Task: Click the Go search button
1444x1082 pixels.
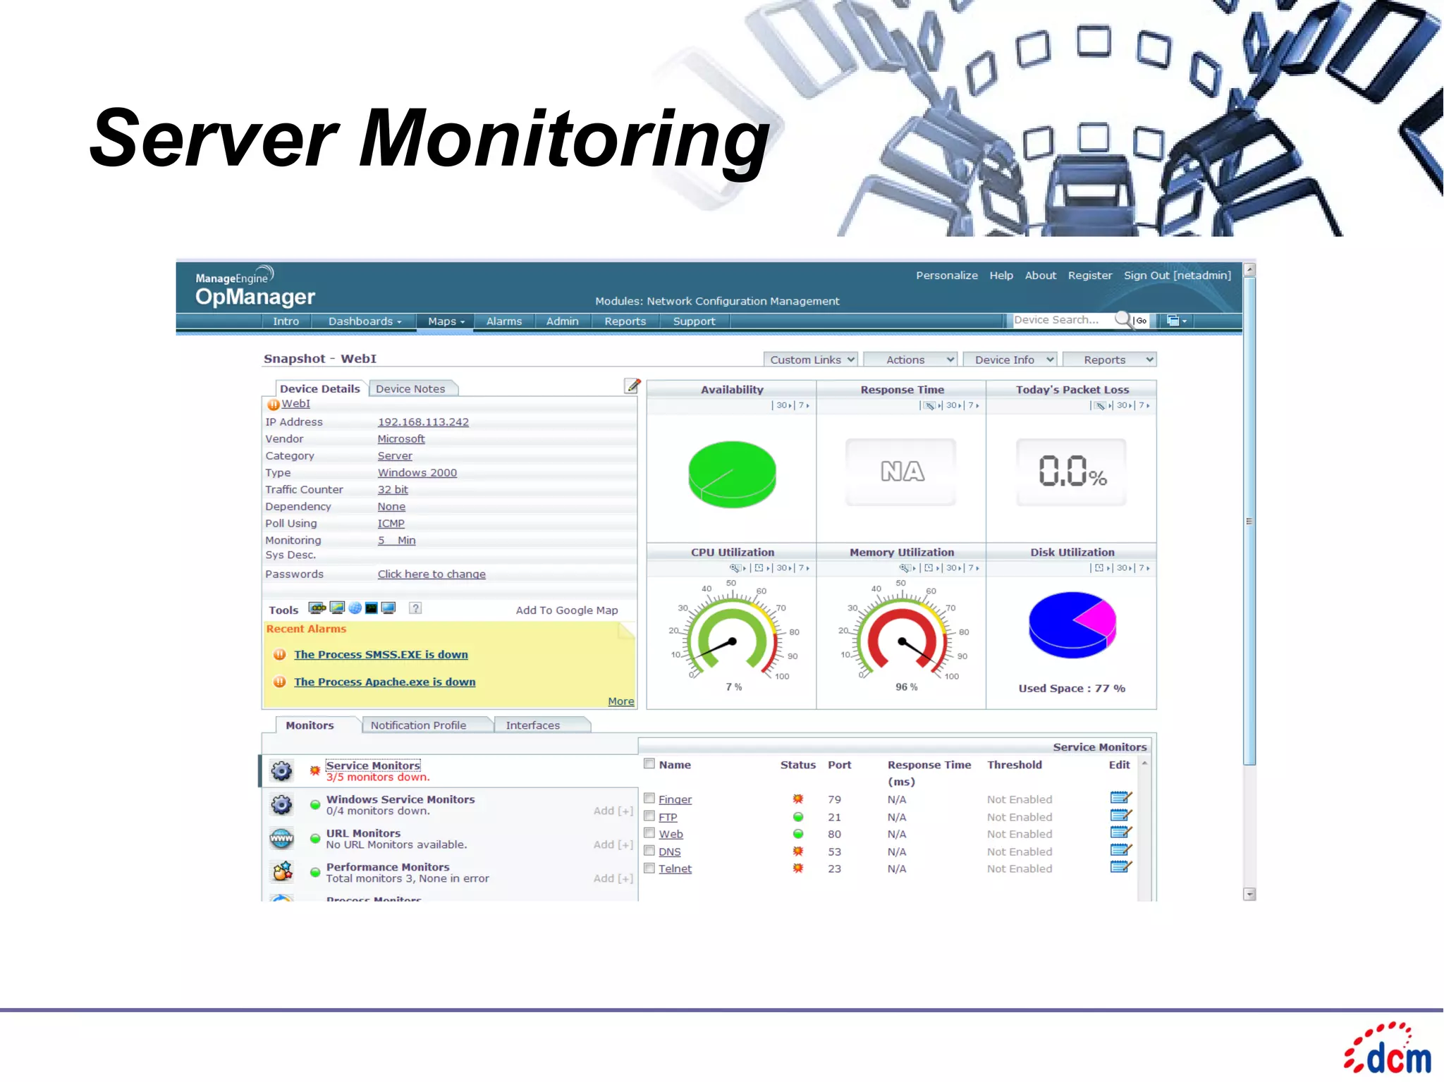Action: [1141, 321]
